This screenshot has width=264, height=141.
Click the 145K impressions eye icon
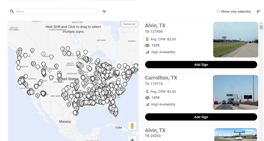(147, 98)
